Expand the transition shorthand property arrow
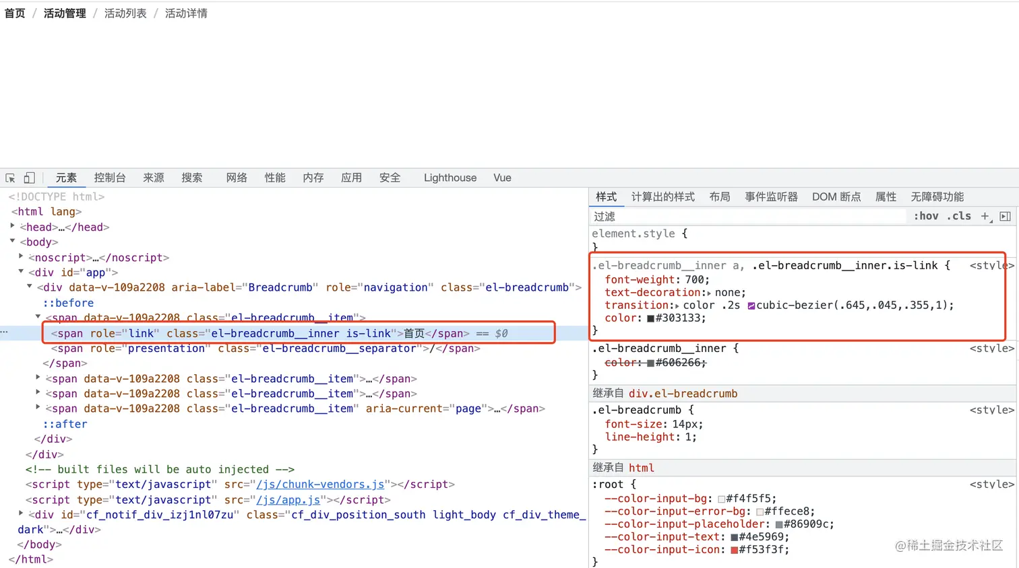Image resolution: width=1019 pixels, height=568 pixels. tap(677, 306)
